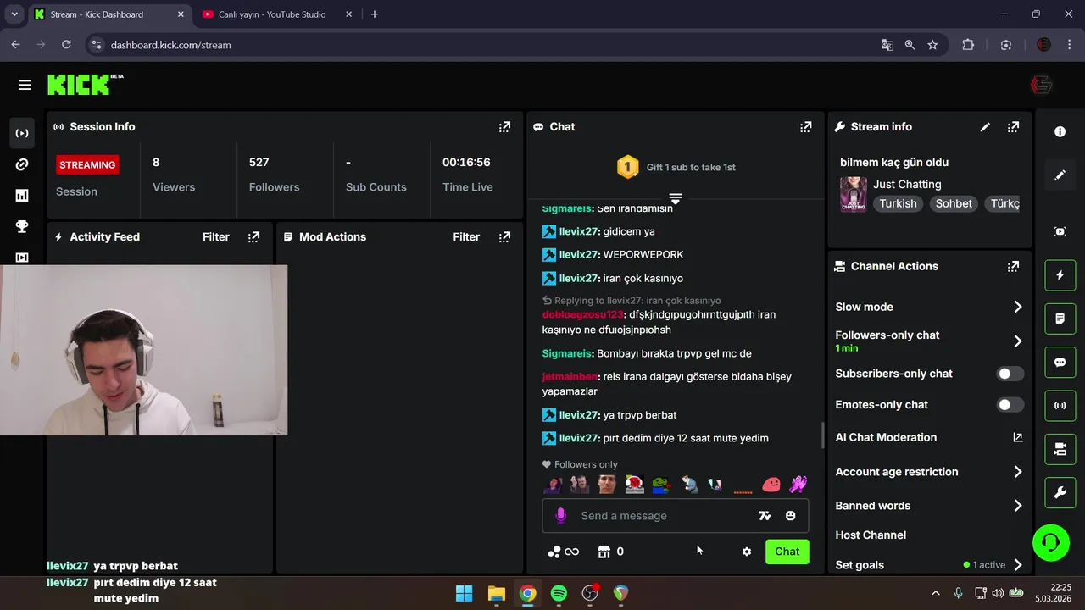Pop out the Stream info panel
This screenshot has height=610, width=1085.
[x=1013, y=127]
